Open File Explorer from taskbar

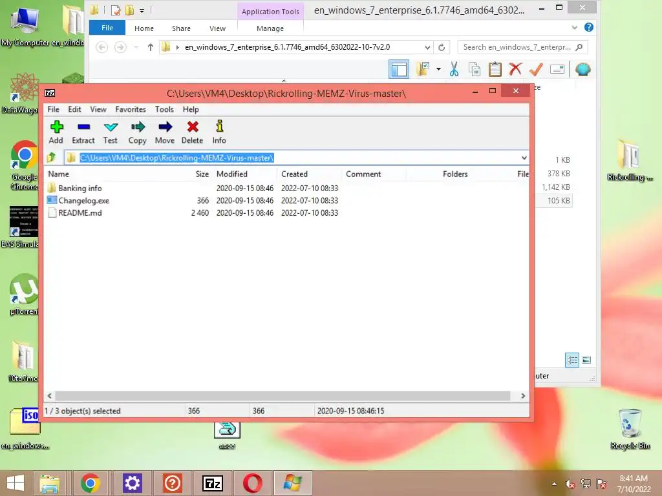pyautogui.click(x=50, y=483)
